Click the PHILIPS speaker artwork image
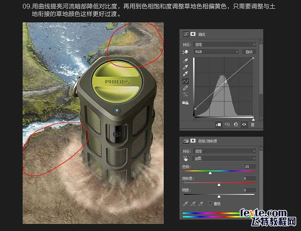Viewport: 301px width, 231px height. [93, 123]
